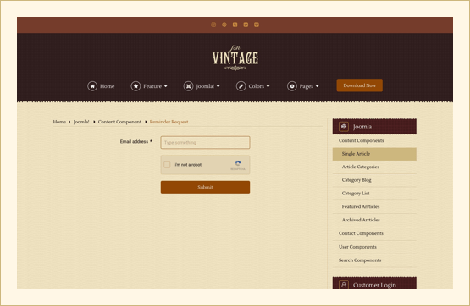Expand the Joomla! menu dropdown arrow

pos(218,86)
